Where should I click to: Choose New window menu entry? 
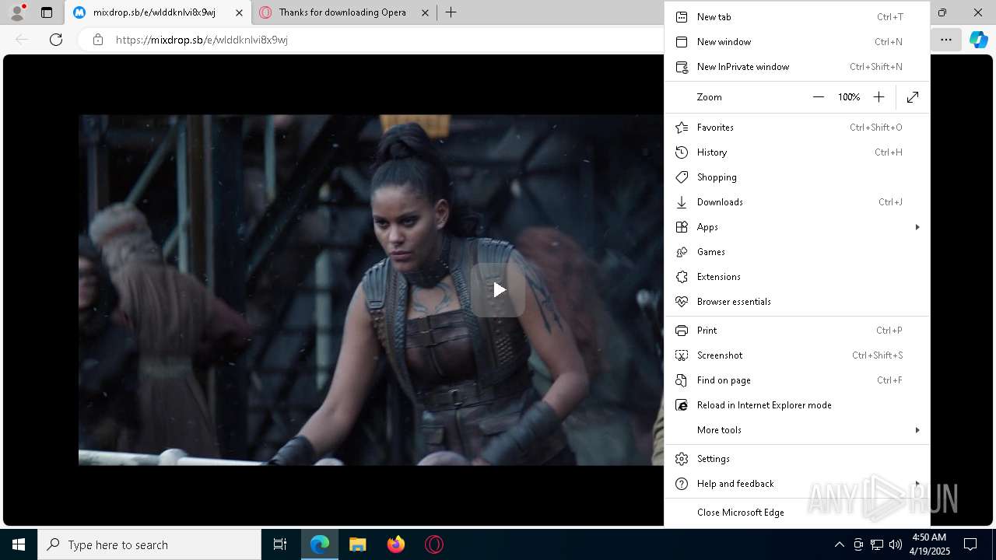coord(797,42)
